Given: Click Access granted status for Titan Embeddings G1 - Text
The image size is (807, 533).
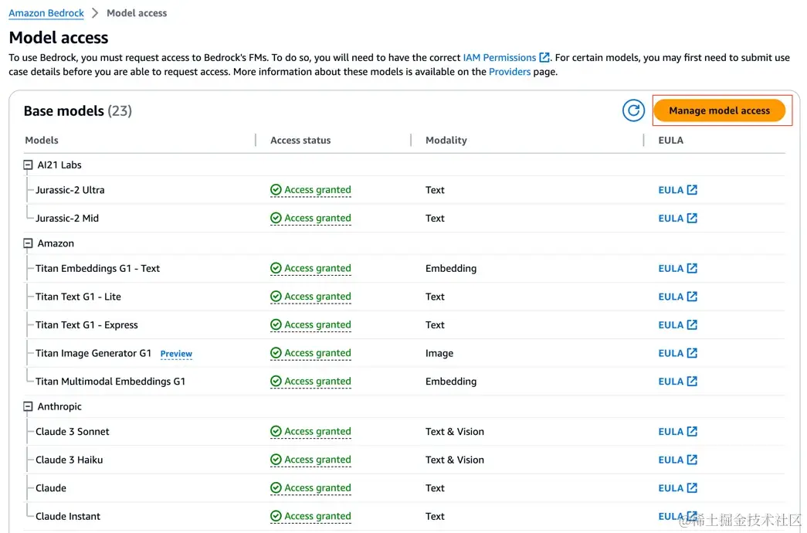Looking at the screenshot, I should click(311, 268).
